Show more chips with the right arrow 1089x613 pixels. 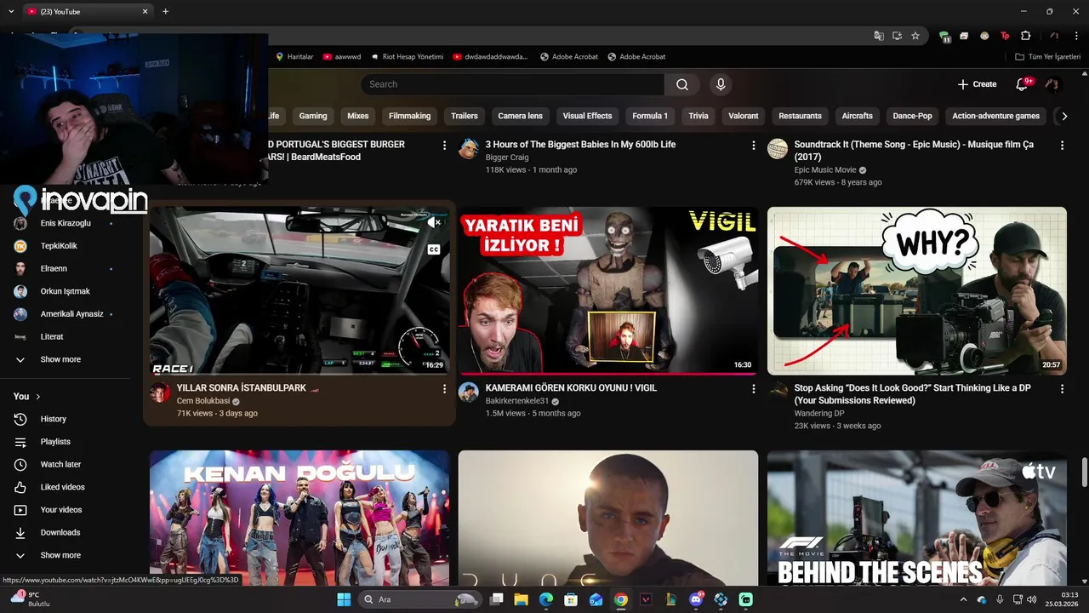pos(1063,117)
